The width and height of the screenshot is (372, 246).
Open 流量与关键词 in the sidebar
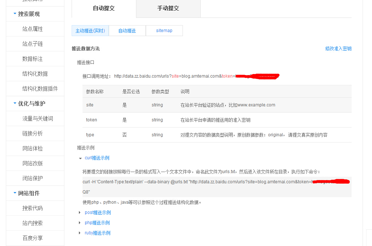click(x=37, y=118)
